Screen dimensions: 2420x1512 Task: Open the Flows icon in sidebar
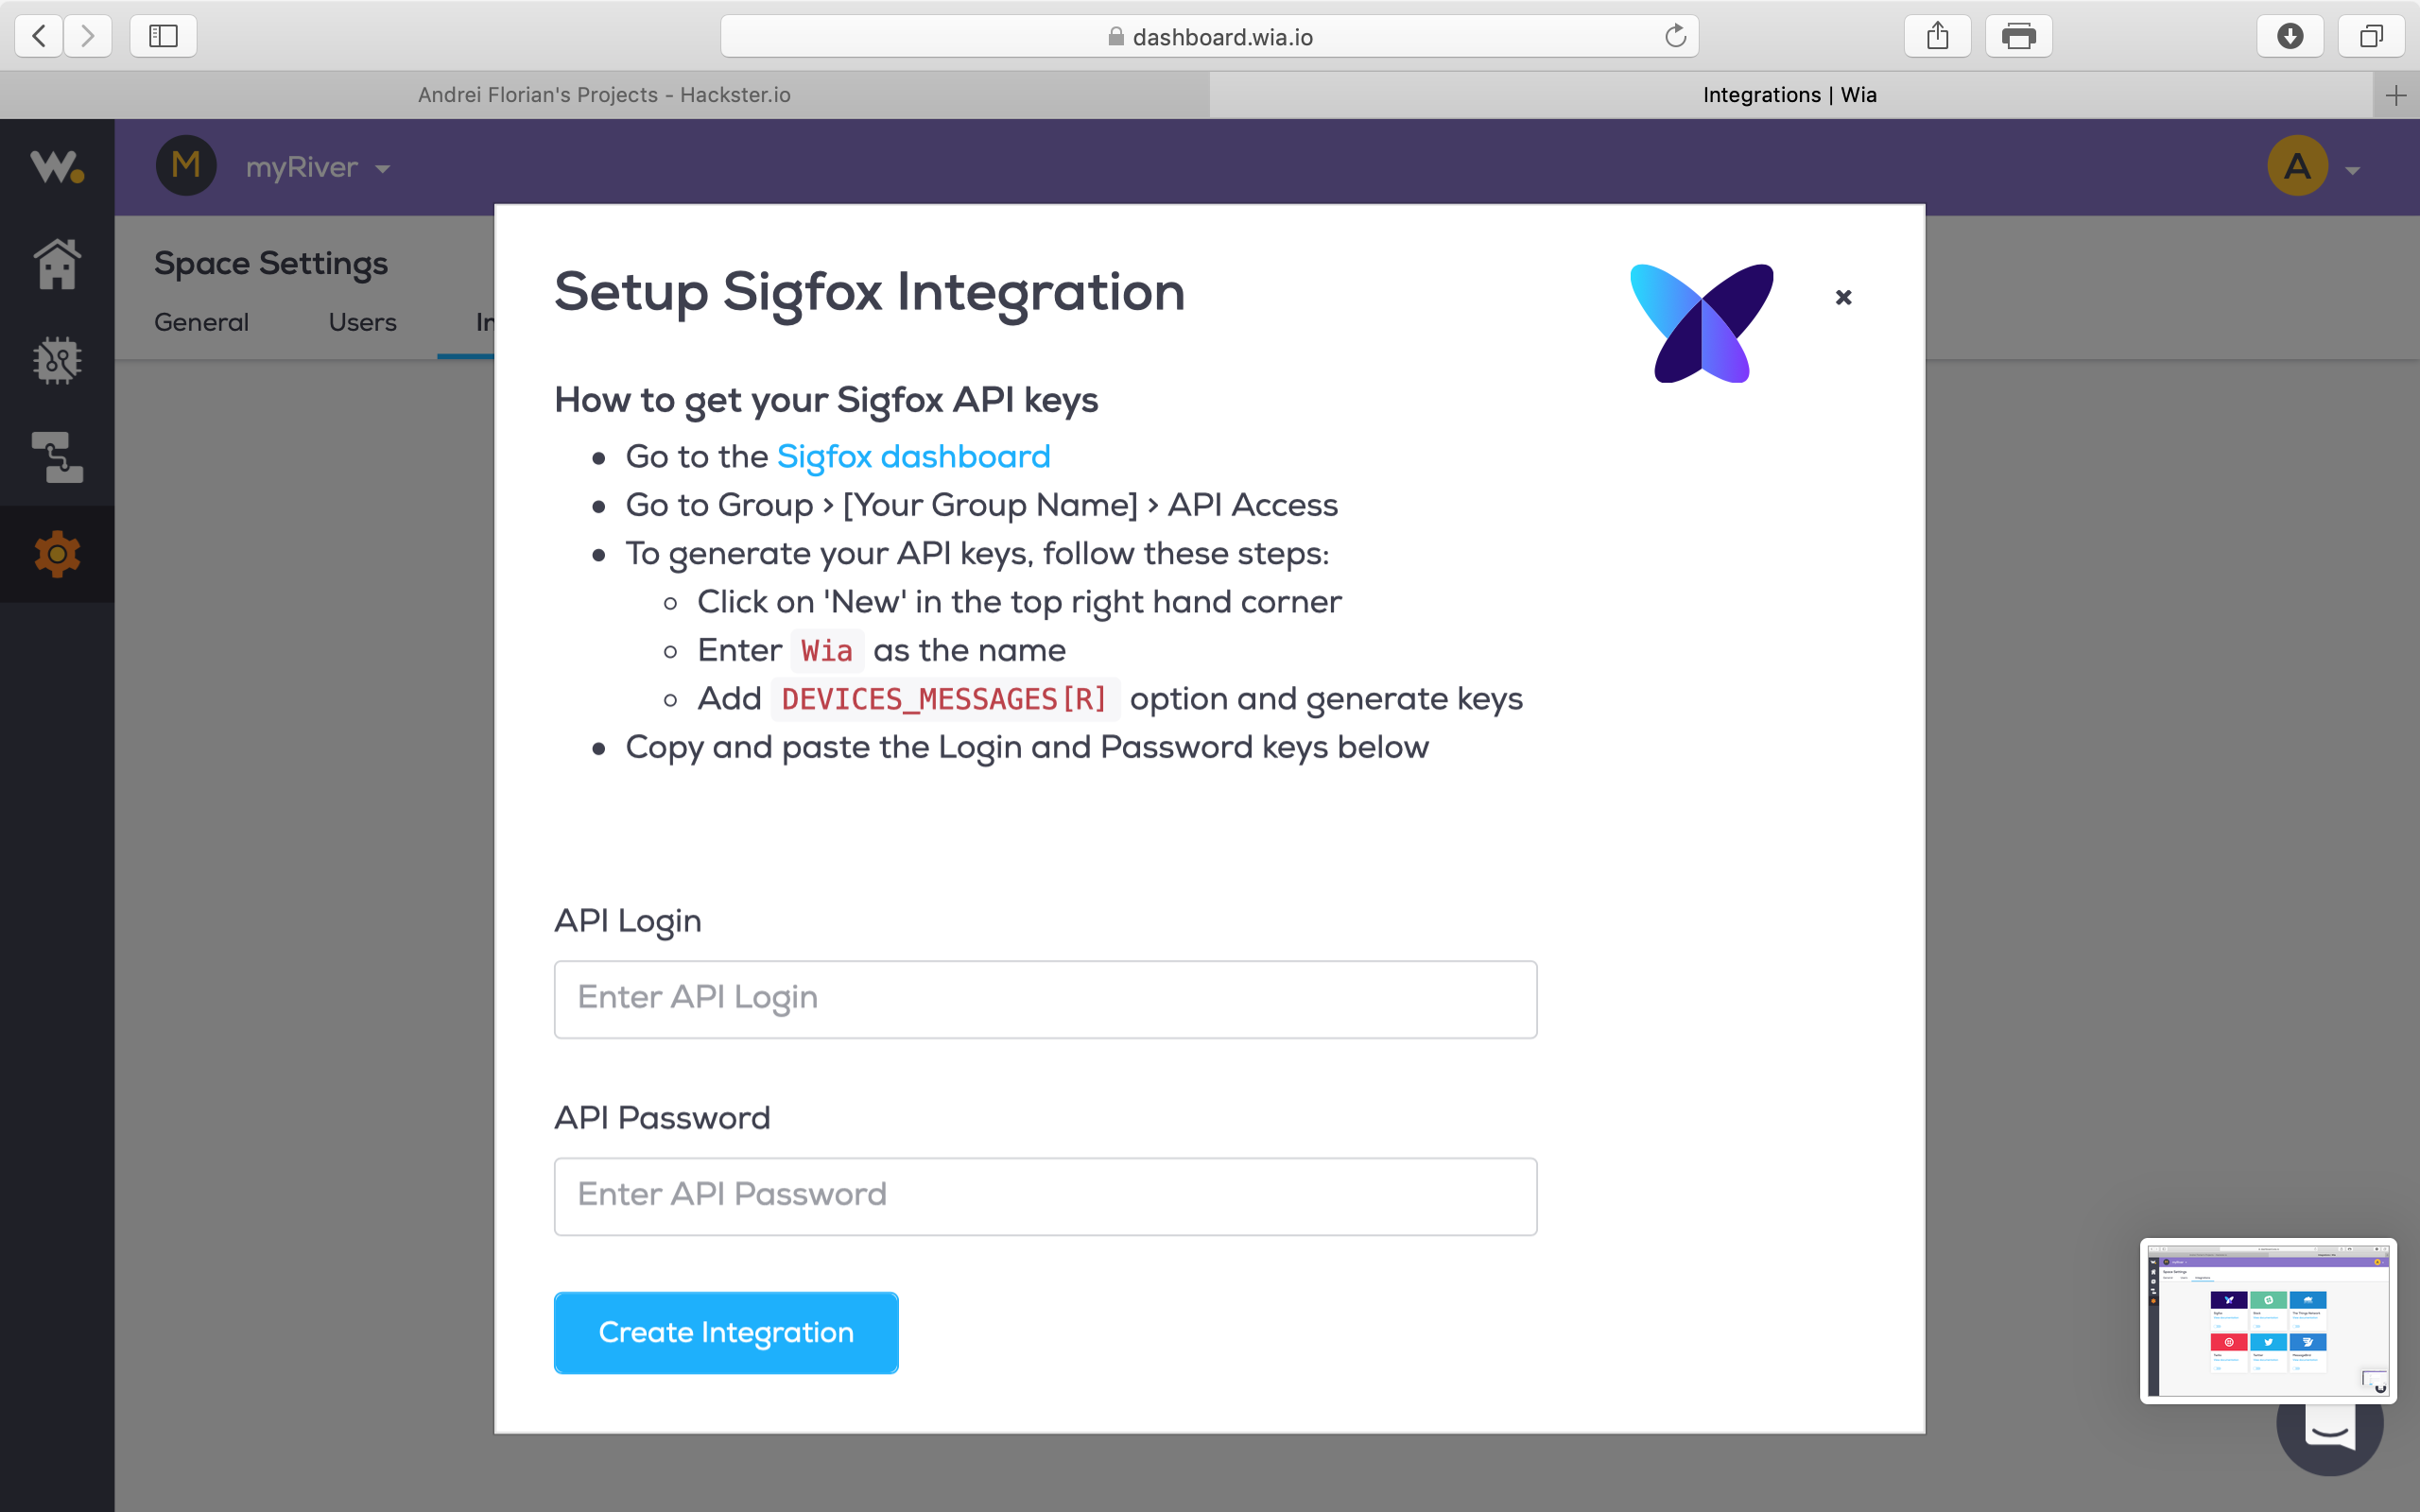[x=57, y=457]
